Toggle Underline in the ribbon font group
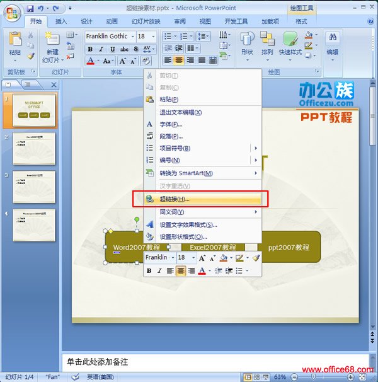The width and height of the screenshot is (378, 382). (x=113, y=49)
